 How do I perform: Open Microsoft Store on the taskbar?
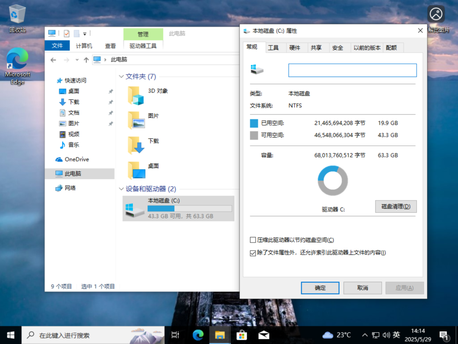tap(242, 335)
